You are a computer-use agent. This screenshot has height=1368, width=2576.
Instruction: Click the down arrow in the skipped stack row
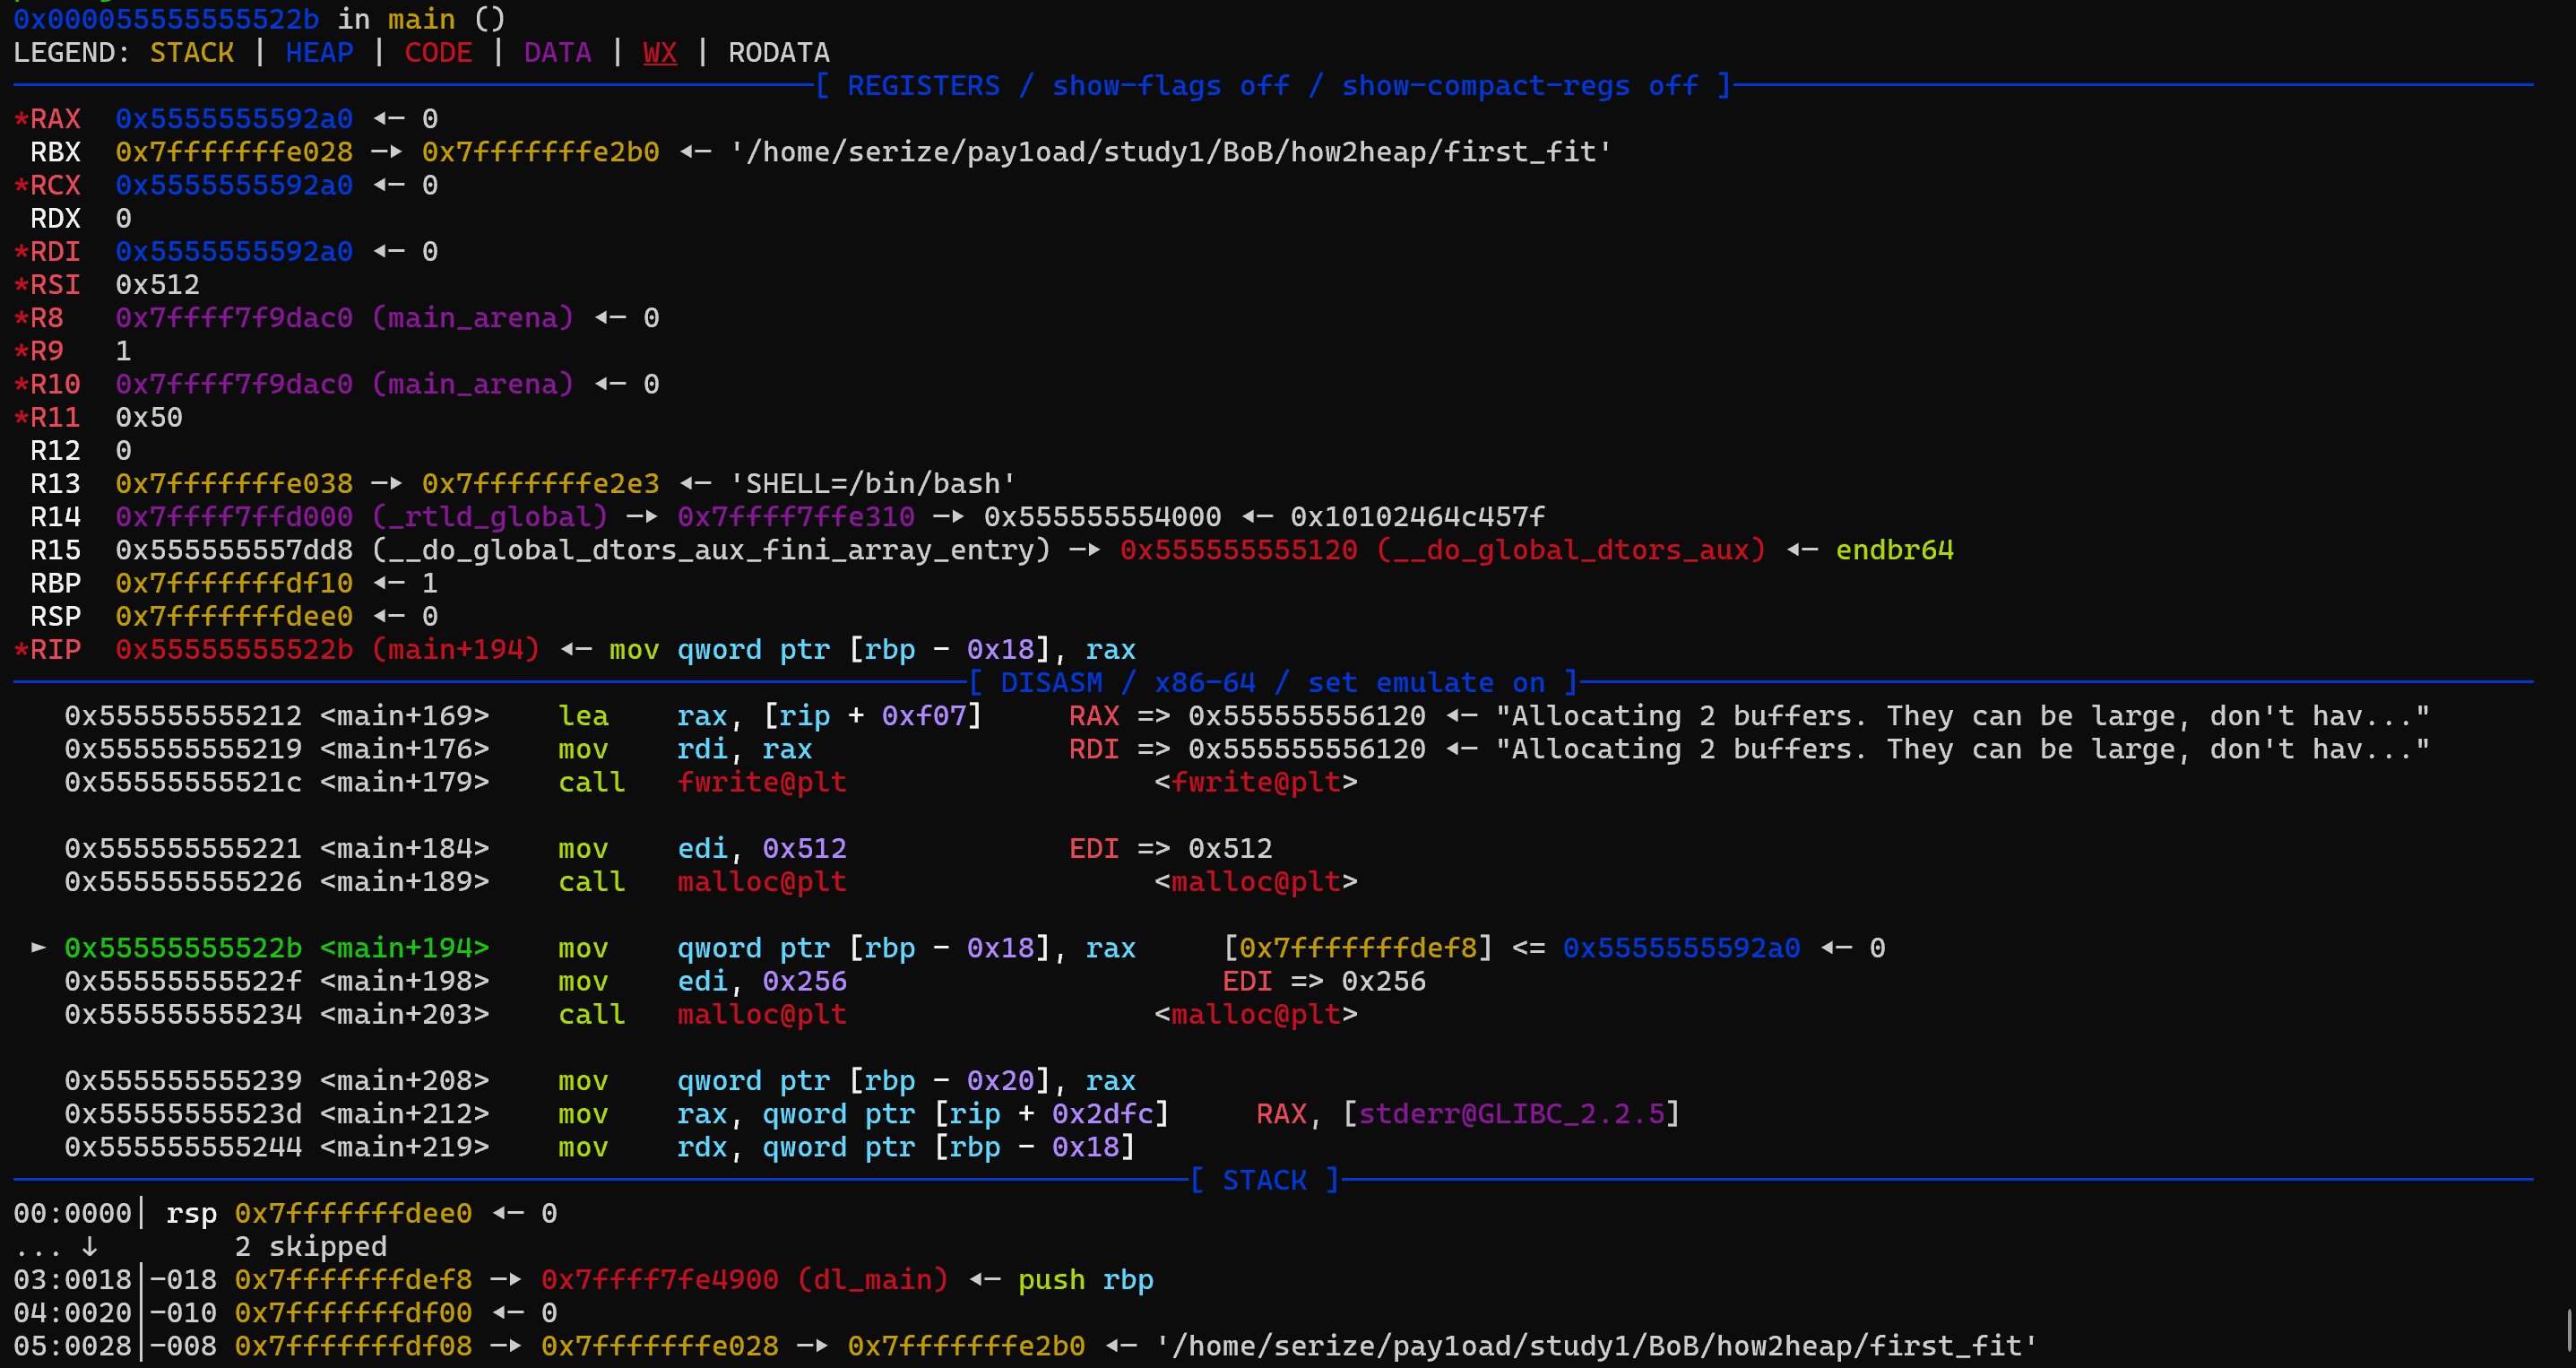tap(89, 1246)
